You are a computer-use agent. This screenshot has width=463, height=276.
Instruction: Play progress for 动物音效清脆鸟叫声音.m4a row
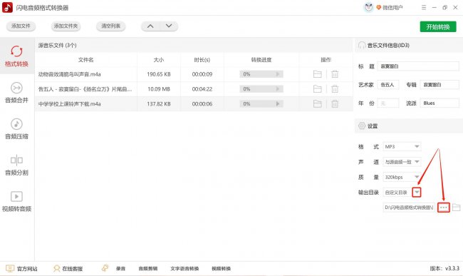(x=278, y=74)
